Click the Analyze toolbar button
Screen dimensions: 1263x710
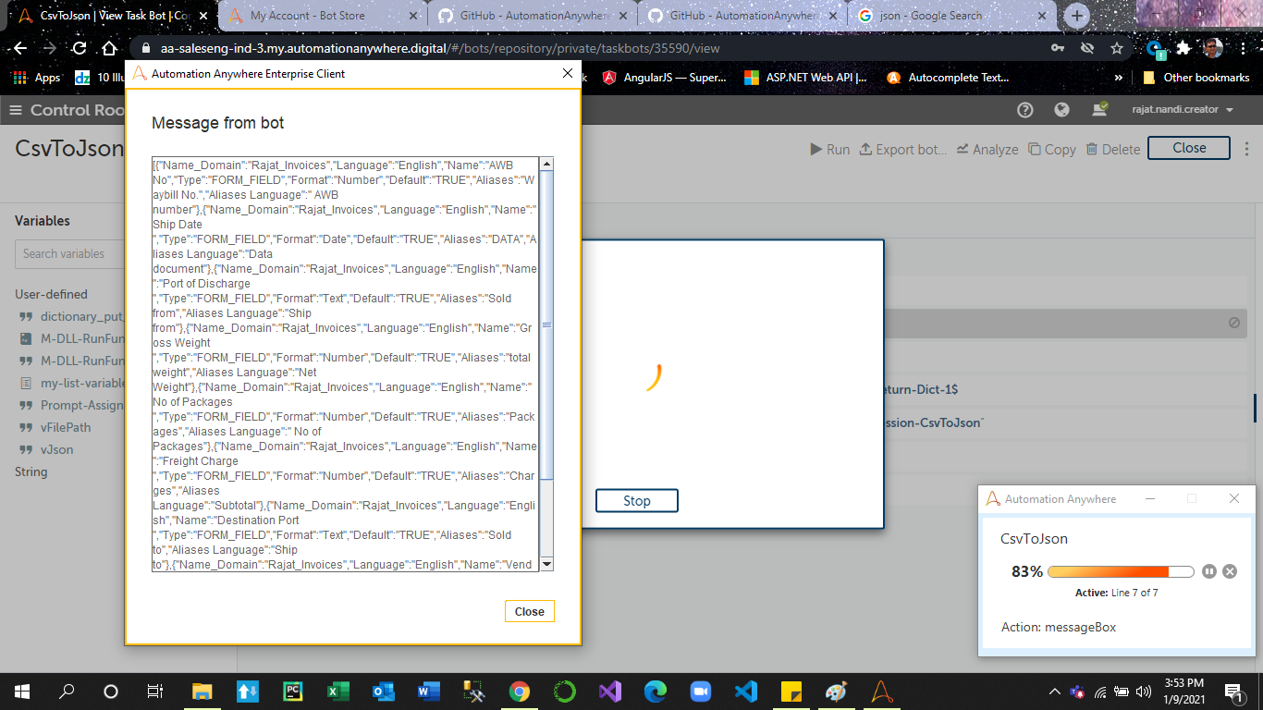pyautogui.click(x=987, y=149)
